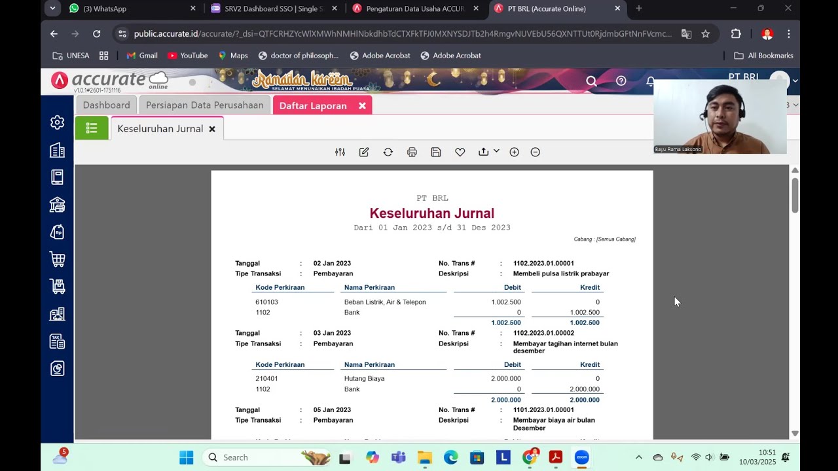Expand PT BRL user menu arrow
Screen dimensions: 838x471
point(795,81)
